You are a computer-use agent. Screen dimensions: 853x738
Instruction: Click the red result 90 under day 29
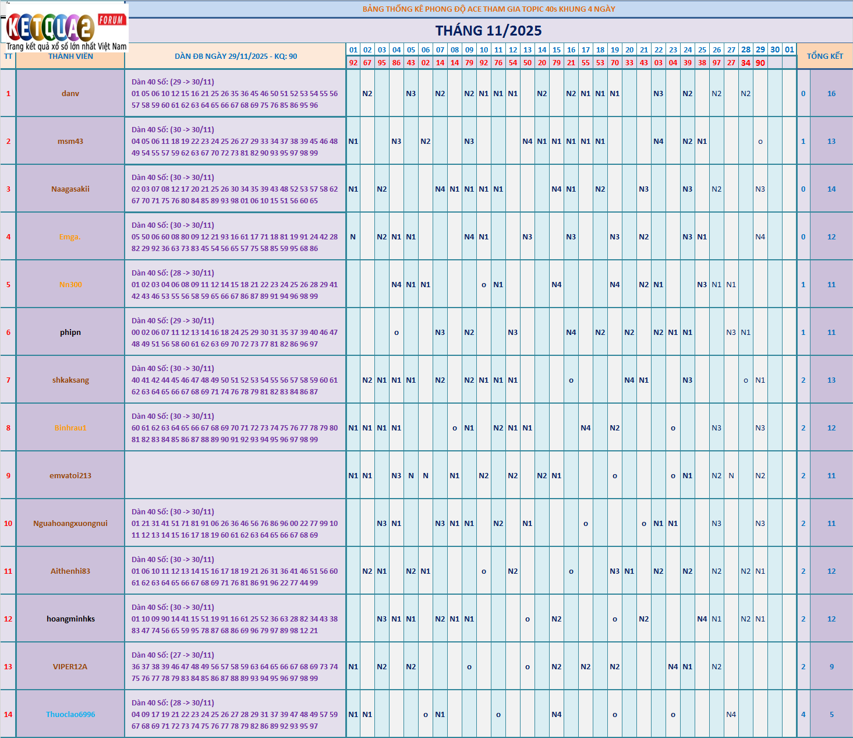tap(760, 63)
